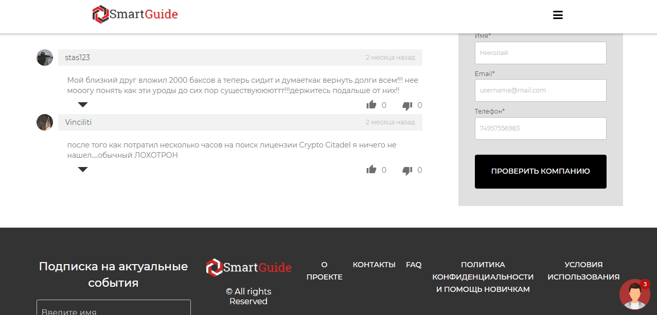The width and height of the screenshot is (657, 315).
Task: Like the comment by Vinciliti
Action: 371,170
